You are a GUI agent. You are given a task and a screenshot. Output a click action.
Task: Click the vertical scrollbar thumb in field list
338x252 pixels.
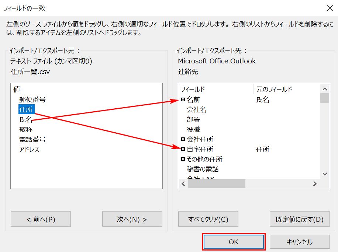[325, 98]
